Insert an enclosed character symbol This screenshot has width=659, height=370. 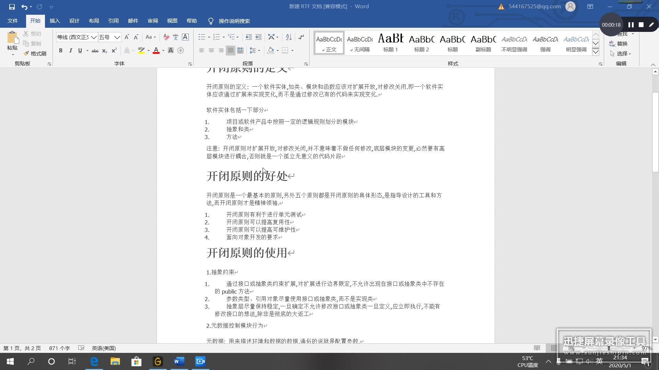(x=181, y=50)
